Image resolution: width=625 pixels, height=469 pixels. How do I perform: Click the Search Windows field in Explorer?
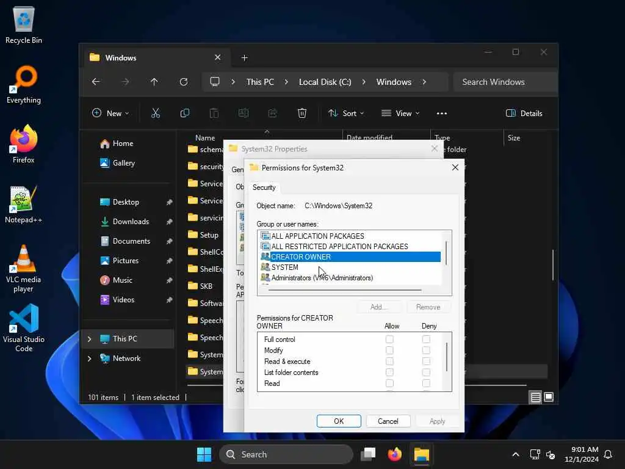click(505, 82)
